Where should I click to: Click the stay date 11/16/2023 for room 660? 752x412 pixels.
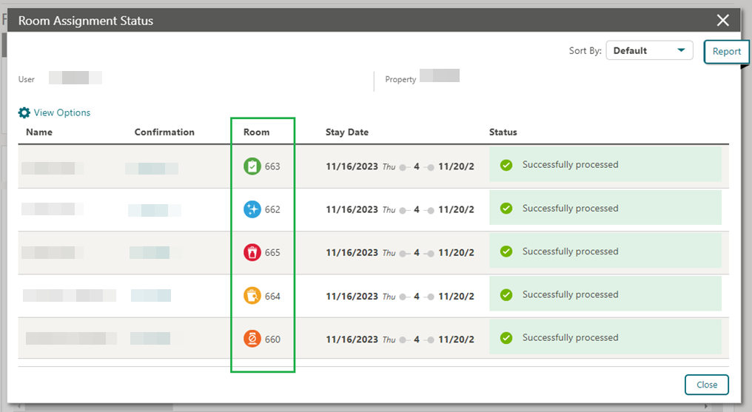(x=352, y=340)
